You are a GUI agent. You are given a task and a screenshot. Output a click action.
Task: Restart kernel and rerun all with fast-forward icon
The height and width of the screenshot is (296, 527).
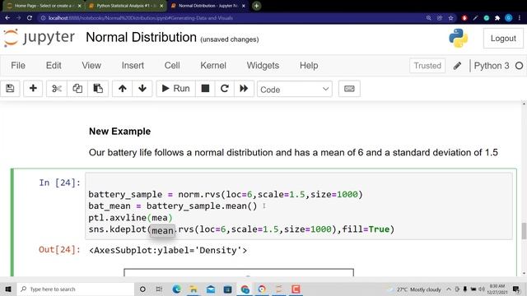click(x=244, y=89)
